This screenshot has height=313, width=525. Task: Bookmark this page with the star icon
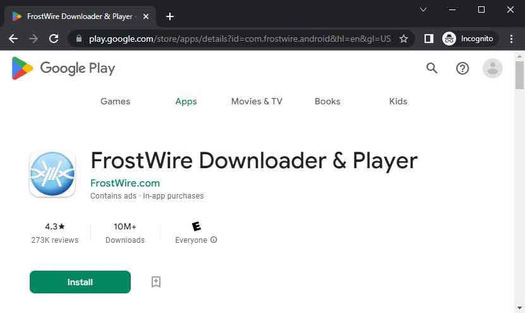click(404, 39)
